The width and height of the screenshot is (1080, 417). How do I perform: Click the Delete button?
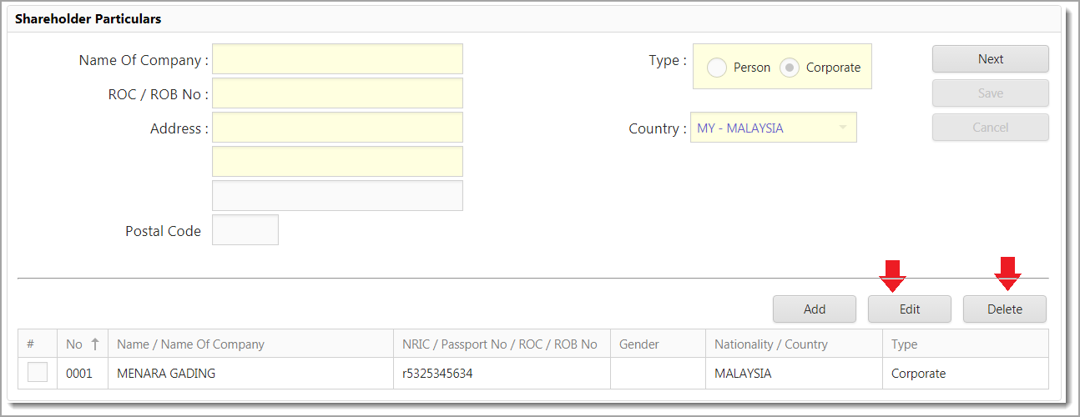(1004, 309)
